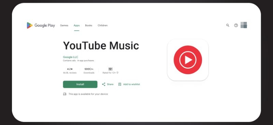
Task: Switch to the Games tab
Action: (64, 26)
